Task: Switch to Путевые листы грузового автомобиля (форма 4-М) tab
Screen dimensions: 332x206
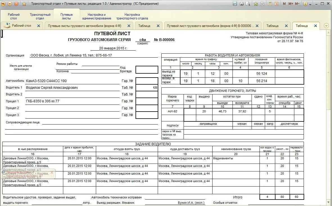Action: pyautogui.click(x=85, y=26)
